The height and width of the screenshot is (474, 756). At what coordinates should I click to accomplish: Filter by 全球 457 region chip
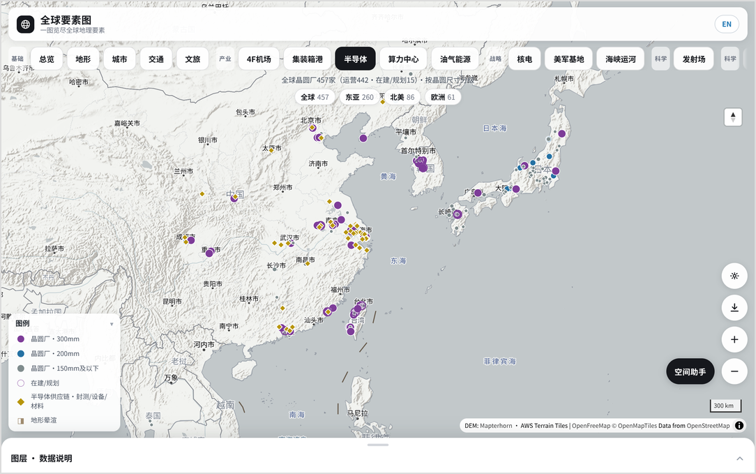point(315,97)
